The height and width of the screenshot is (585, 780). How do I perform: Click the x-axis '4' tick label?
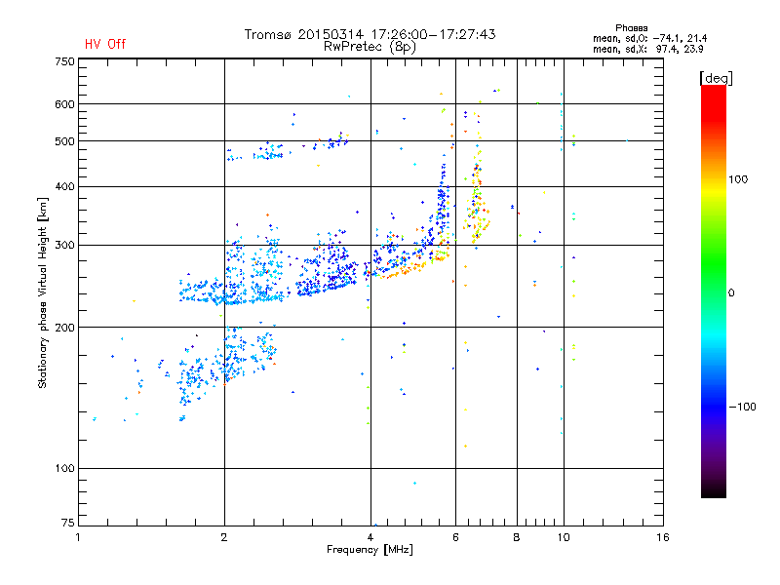[370, 537]
